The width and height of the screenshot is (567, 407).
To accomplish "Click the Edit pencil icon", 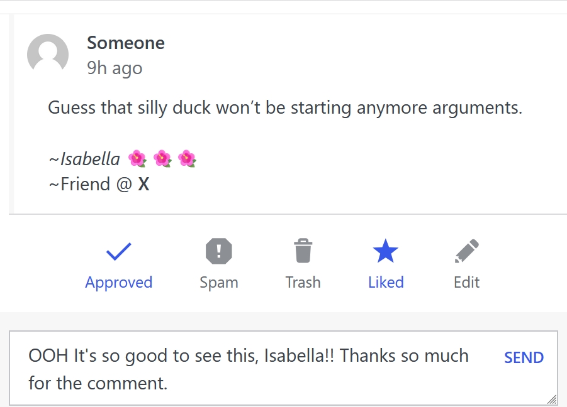I will (466, 251).
